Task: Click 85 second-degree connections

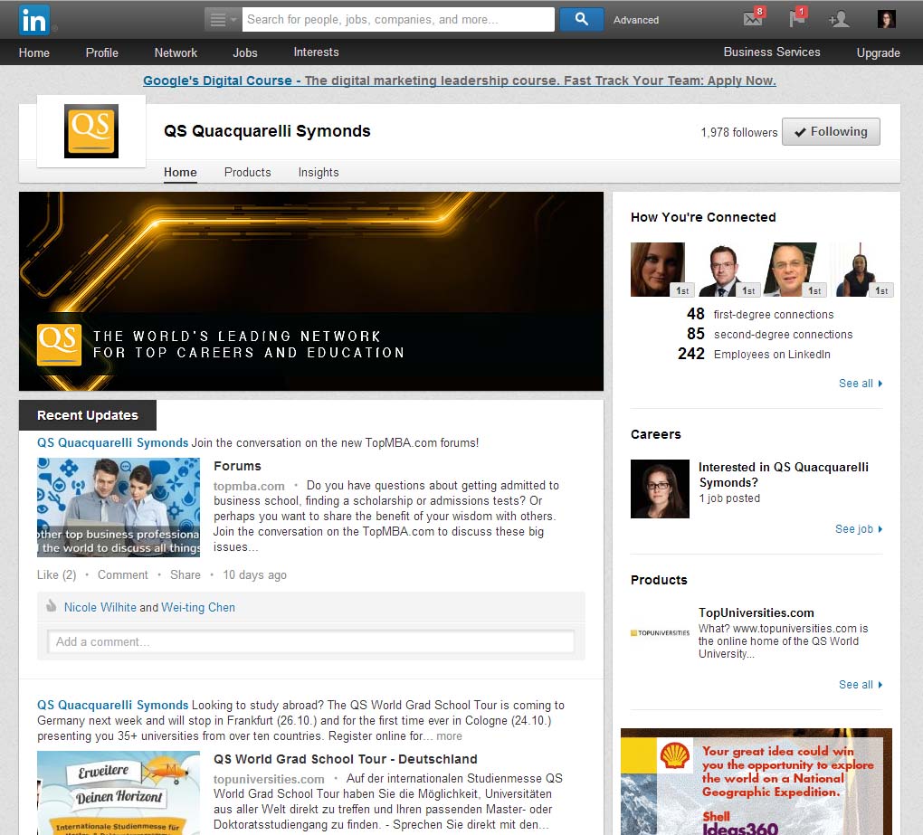Action: (769, 334)
